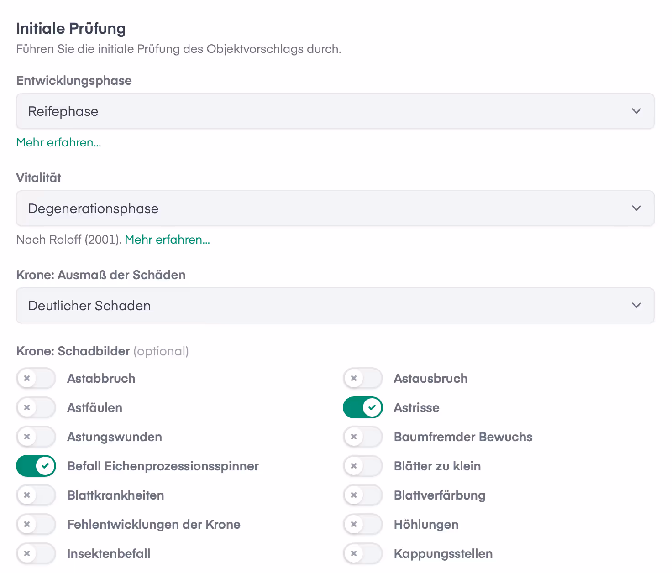Turn on the Astausbruch switch
This screenshot has height=573, width=672.
363,378
